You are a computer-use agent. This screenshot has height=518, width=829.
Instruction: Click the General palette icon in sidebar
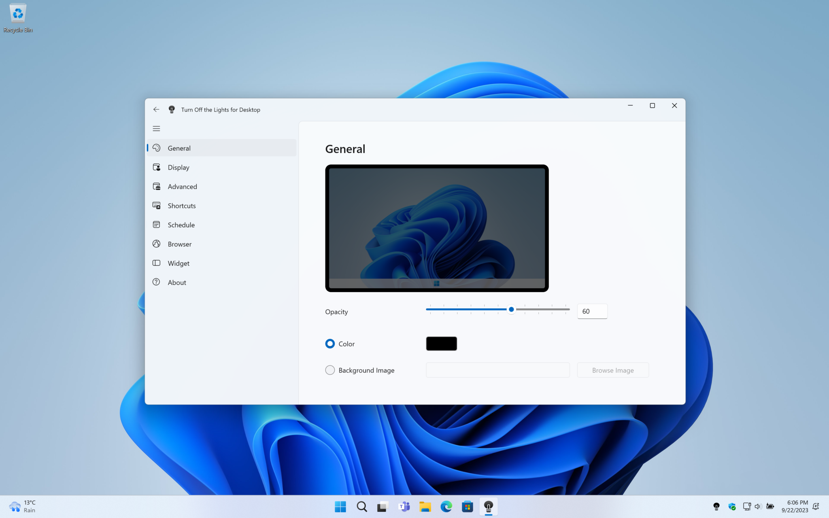pos(157,148)
